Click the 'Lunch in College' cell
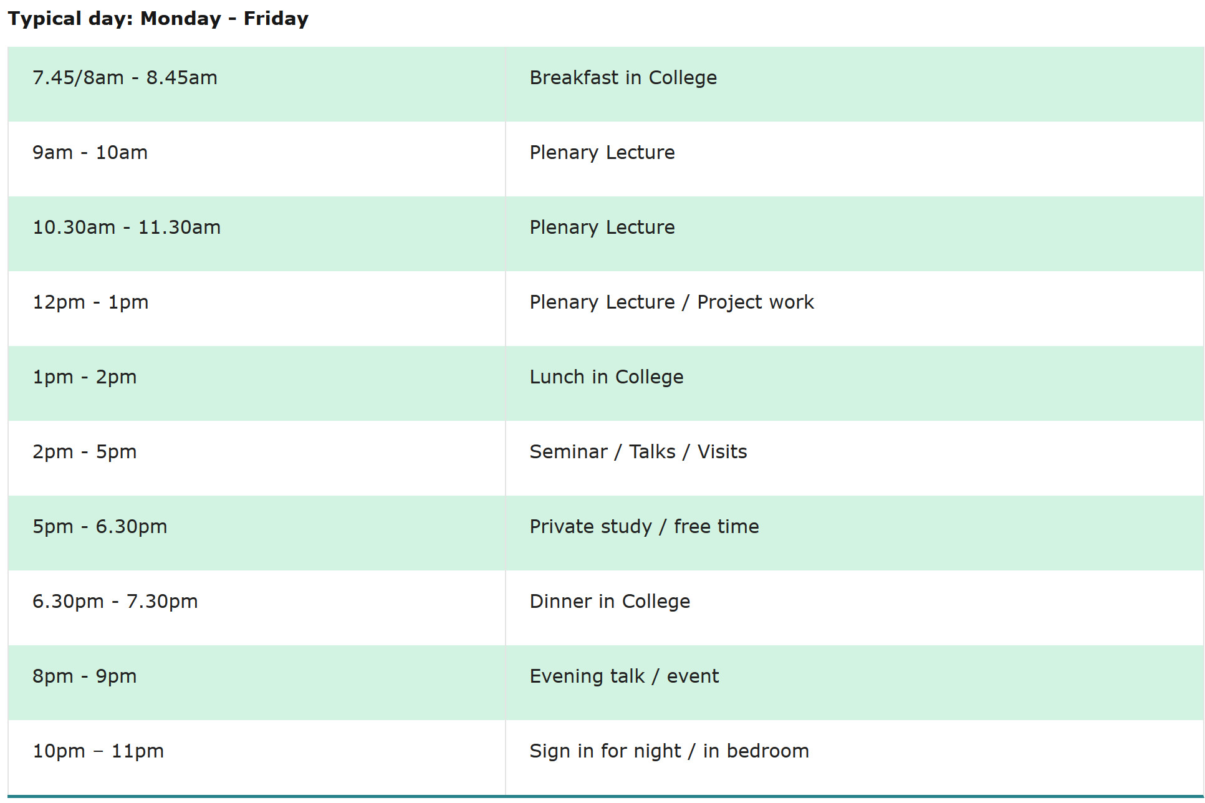This screenshot has height=803, width=1205. [854, 383]
